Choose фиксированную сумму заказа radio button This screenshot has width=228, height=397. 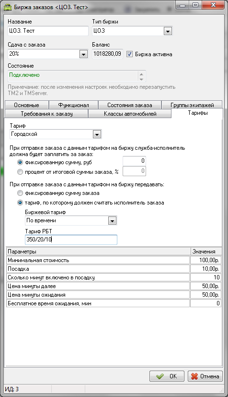click(x=20, y=193)
